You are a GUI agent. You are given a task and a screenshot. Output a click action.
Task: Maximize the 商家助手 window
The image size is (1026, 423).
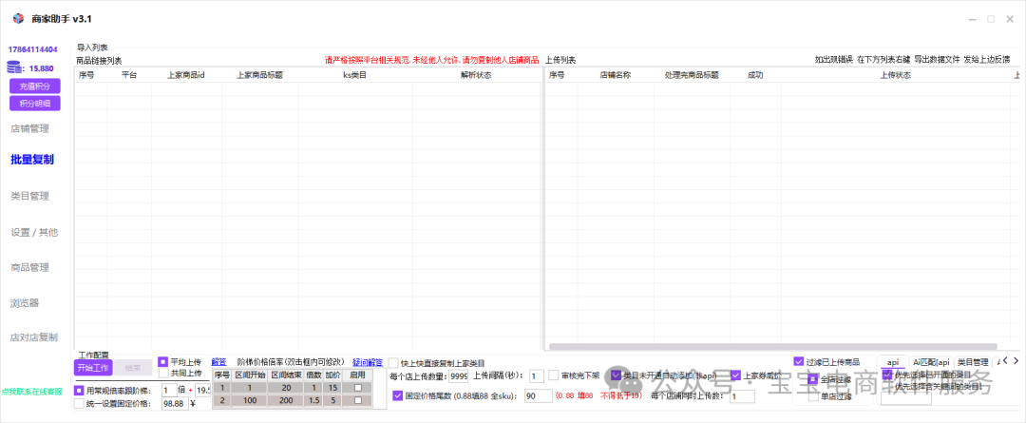pos(991,19)
